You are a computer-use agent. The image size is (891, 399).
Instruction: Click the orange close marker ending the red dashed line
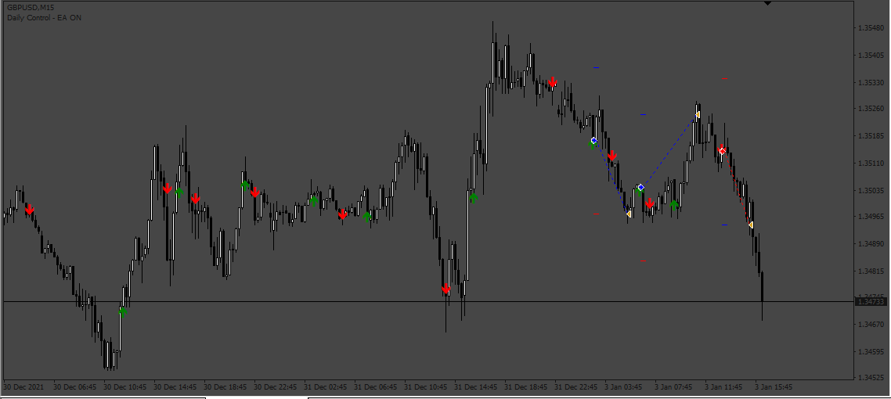point(751,225)
